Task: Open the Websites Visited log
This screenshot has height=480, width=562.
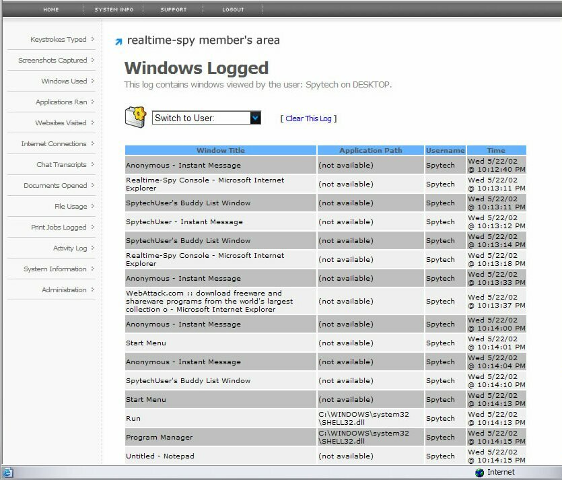Action: tap(61, 123)
